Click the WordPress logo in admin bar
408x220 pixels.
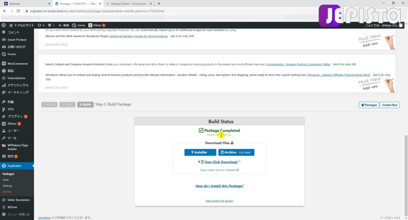(x=4, y=25)
